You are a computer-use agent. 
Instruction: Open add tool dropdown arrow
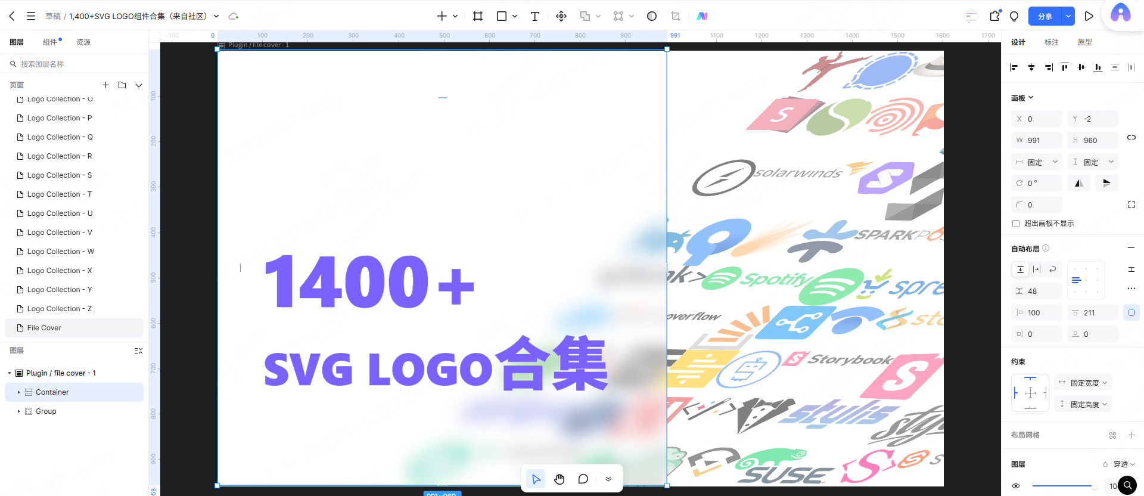tap(455, 16)
